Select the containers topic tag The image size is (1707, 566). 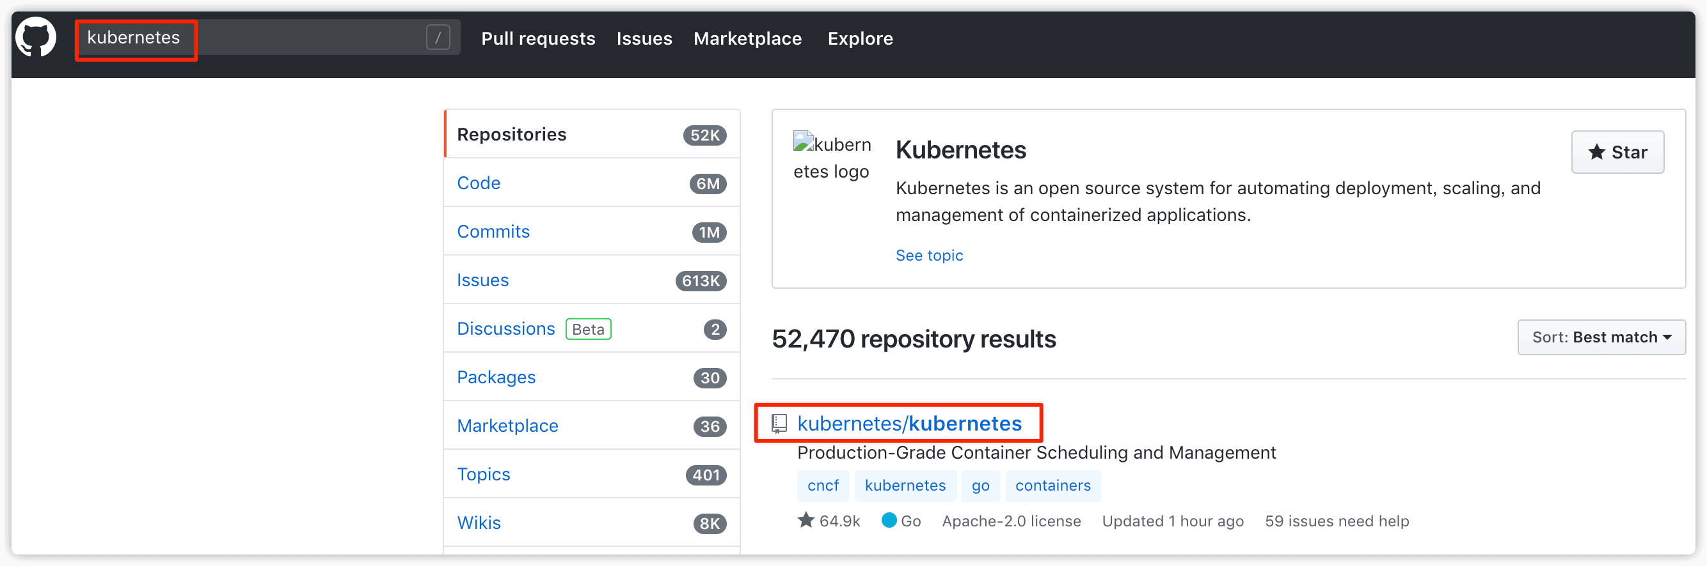(x=1052, y=486)
